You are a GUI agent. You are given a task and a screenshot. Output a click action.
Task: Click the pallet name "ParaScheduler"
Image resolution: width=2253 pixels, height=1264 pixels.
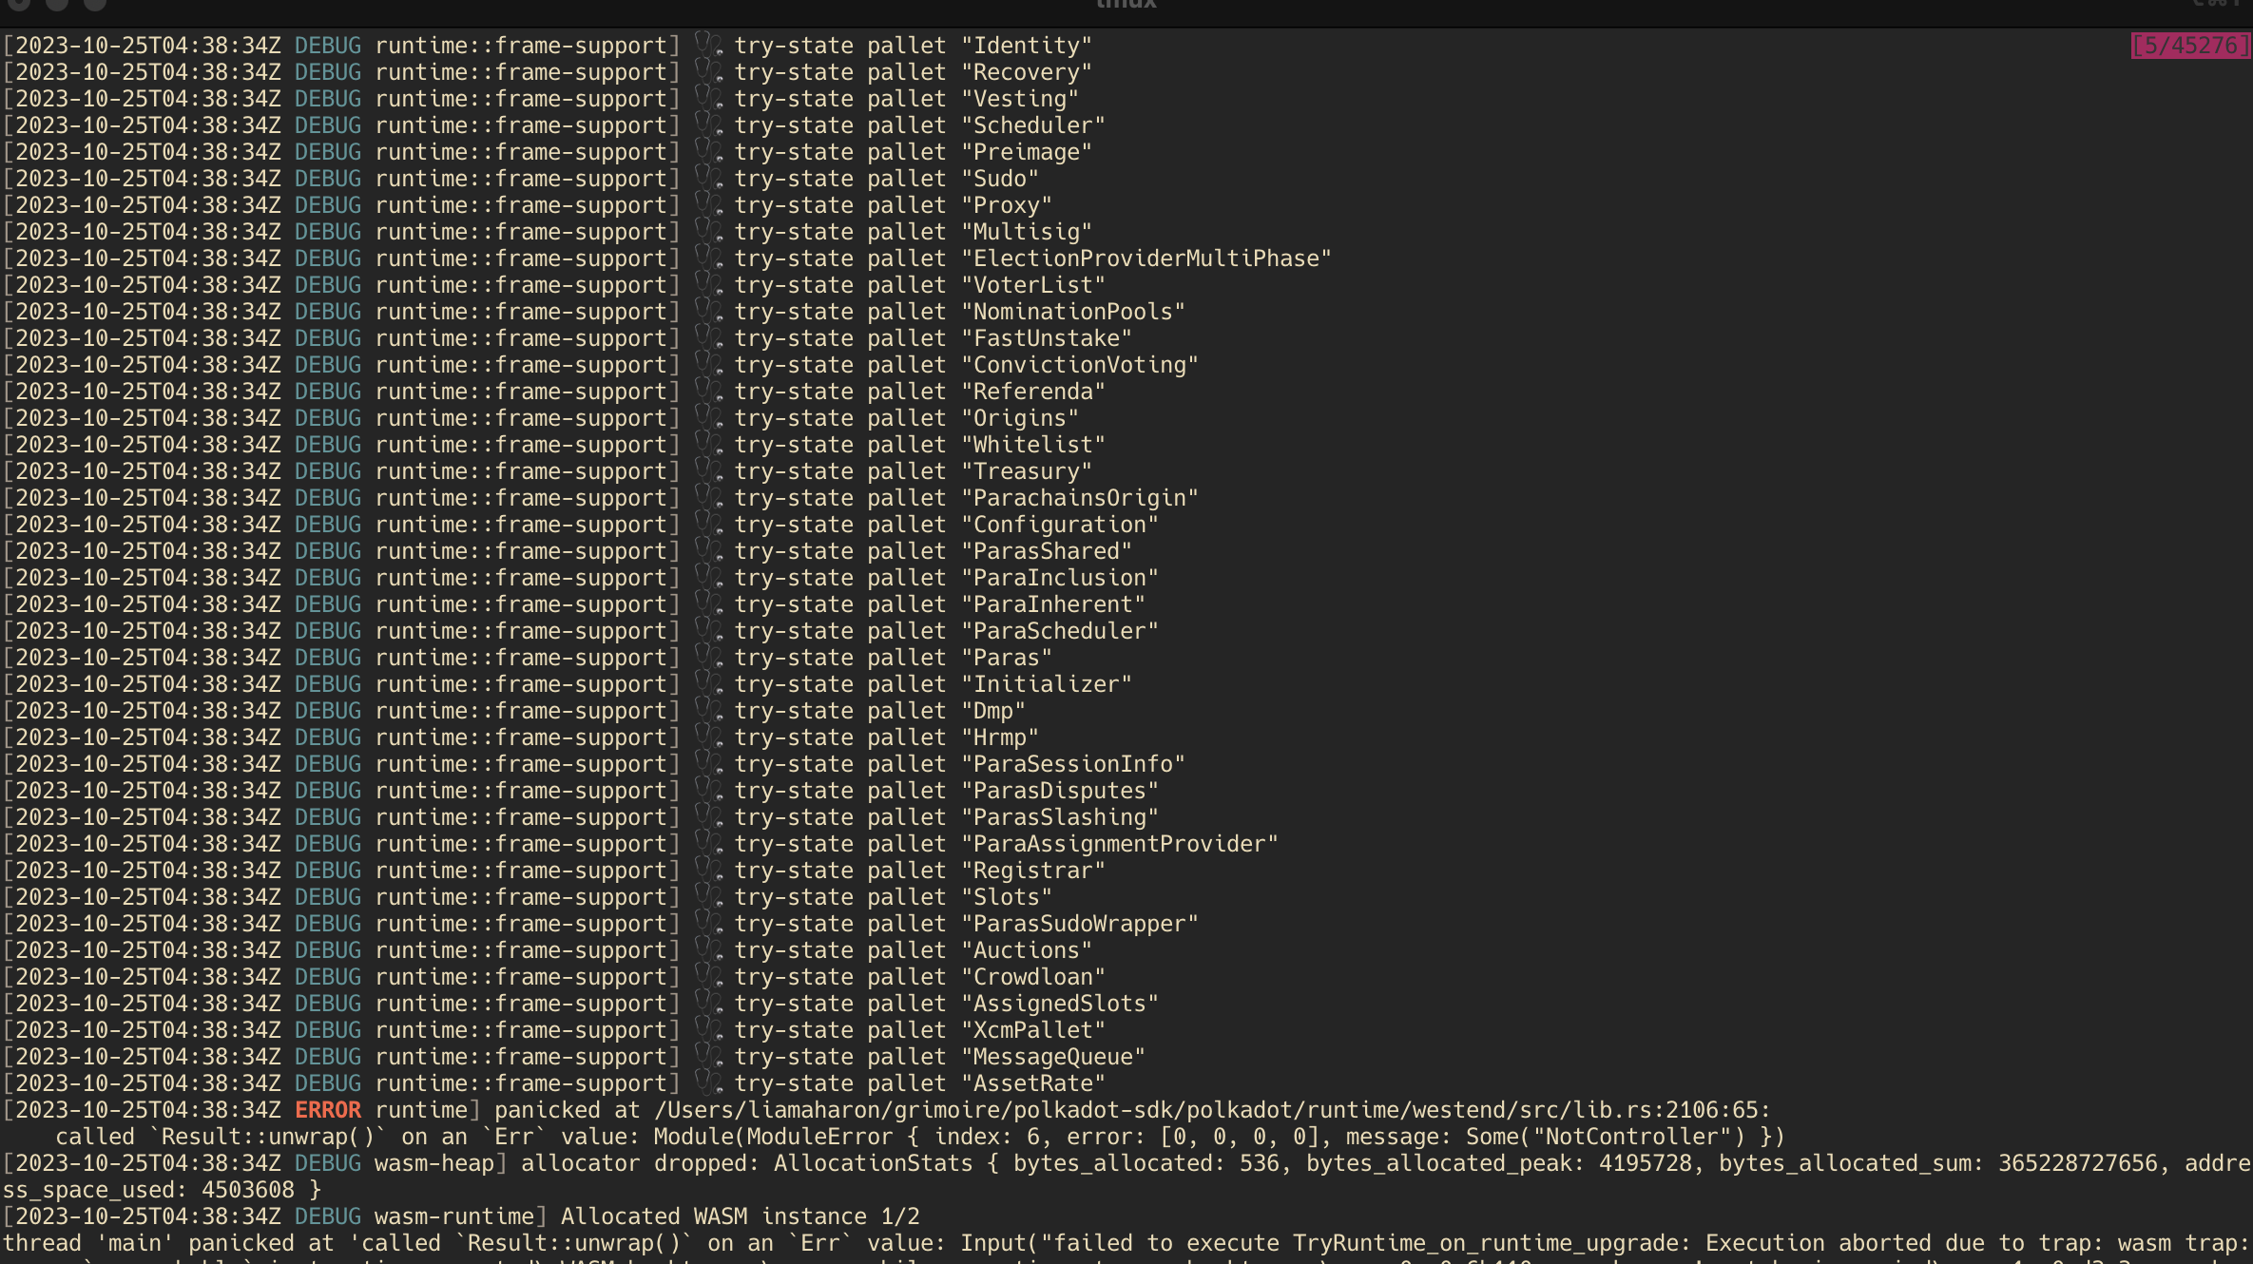coord(1060,631)
